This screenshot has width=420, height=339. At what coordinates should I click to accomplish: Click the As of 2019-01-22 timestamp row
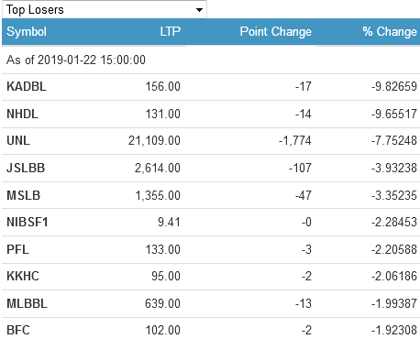(x=211, y=60)
